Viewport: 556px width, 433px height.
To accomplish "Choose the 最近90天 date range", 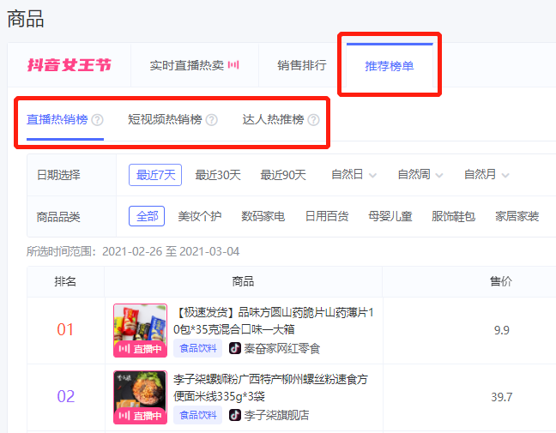I will tap(283, 175).
